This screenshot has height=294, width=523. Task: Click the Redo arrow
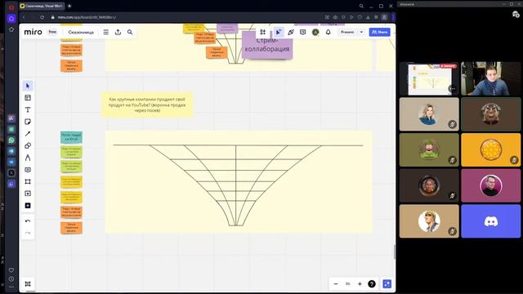pos(28,233)
